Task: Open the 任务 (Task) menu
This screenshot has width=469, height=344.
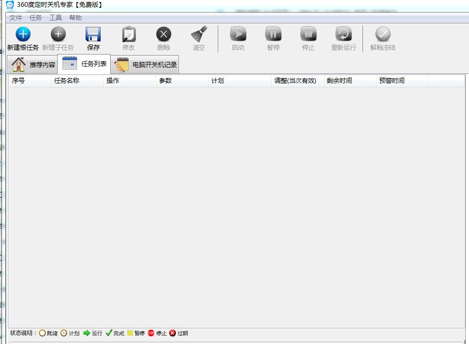Action: pyautogui.click(x=35, y=17)
